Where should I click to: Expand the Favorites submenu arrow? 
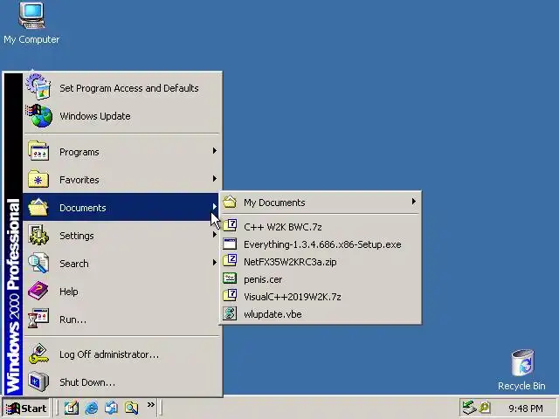click(214, 178)
